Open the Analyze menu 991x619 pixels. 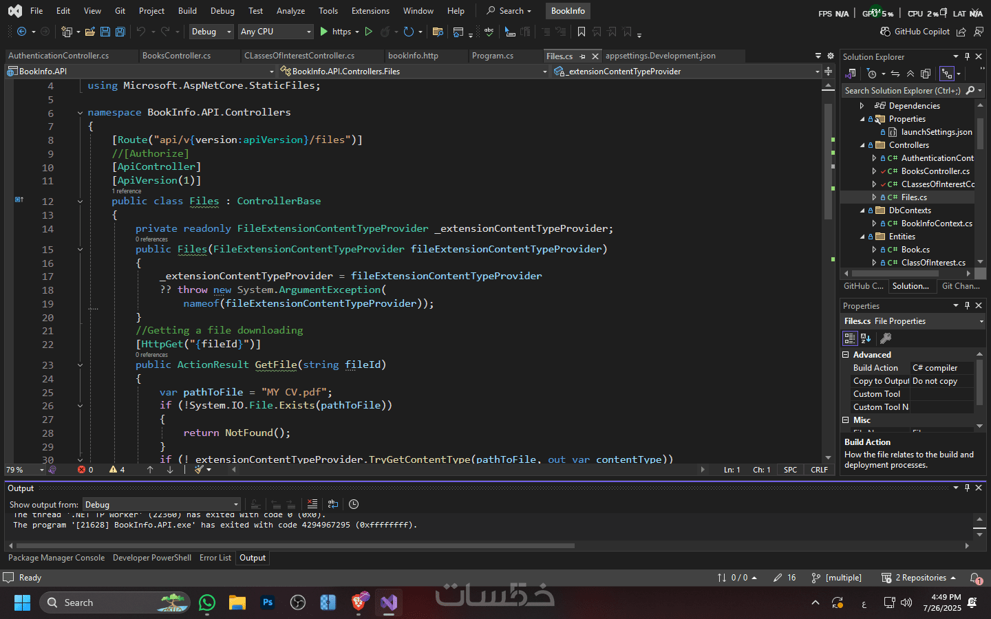pyautogui.click(x=290, y=11)
